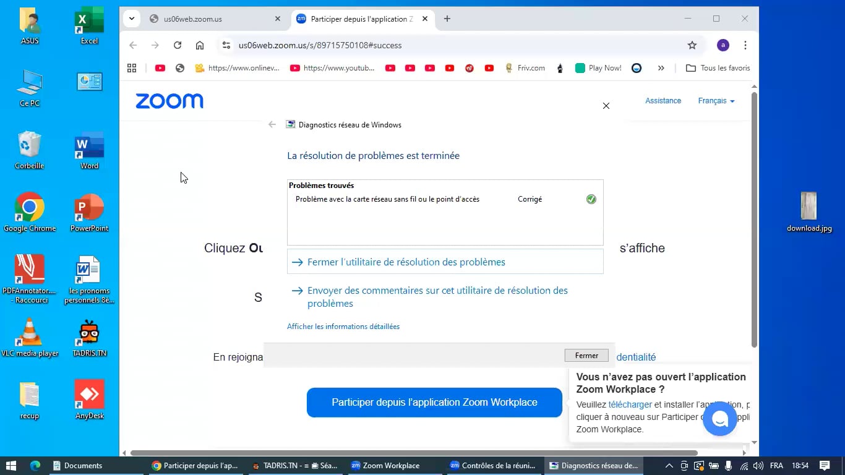This screenshot has width=845, height=475.
Task: Open the Play Now! bookmark
Action: pyautogui.click(x=598, y=68)
